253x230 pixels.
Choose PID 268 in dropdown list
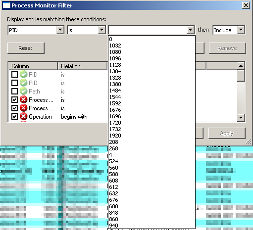point(152,148)
